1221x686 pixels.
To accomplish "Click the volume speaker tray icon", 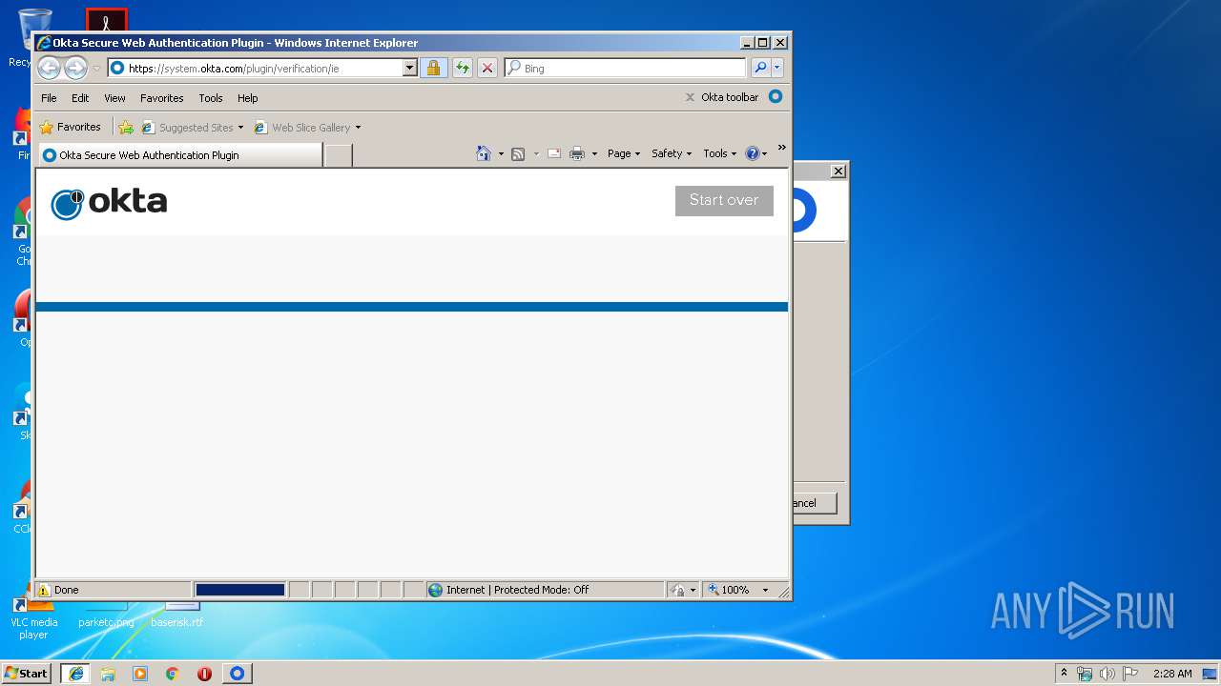I will (1107, 674).
